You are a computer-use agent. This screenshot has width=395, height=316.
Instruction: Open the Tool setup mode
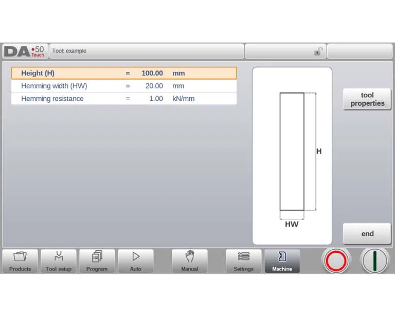point(59,261)
